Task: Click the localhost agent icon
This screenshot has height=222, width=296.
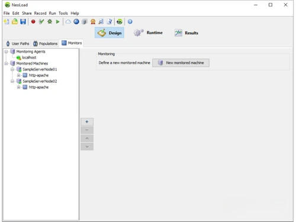Action: 19,57
